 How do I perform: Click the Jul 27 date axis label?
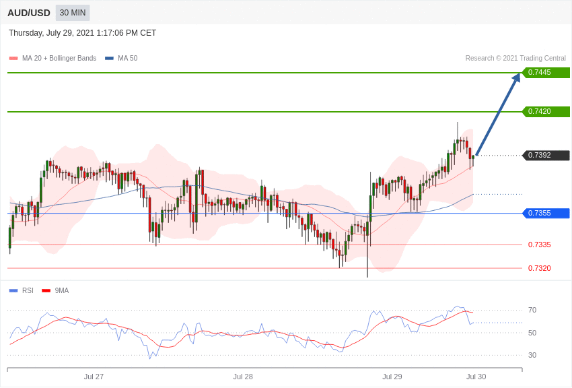(94, 377)
